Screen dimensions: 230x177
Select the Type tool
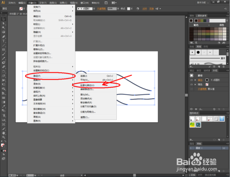click(x=4, y=41)
